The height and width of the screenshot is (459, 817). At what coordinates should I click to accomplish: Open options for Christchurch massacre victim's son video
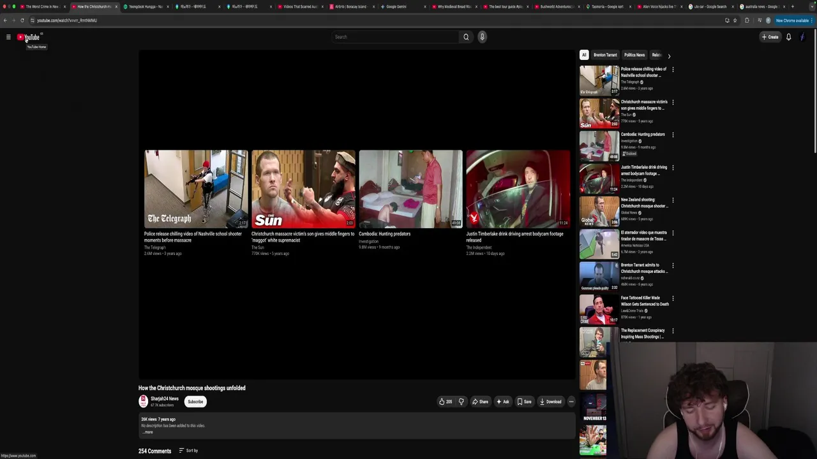[x=673, y=102]
